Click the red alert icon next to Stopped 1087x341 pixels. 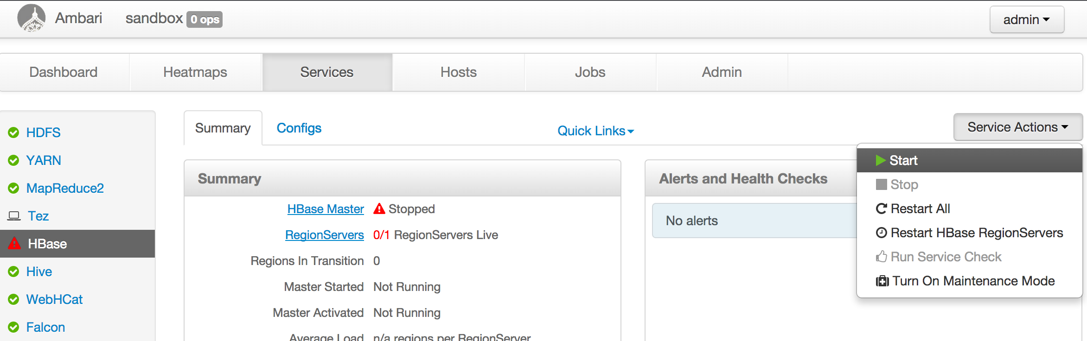379,208
